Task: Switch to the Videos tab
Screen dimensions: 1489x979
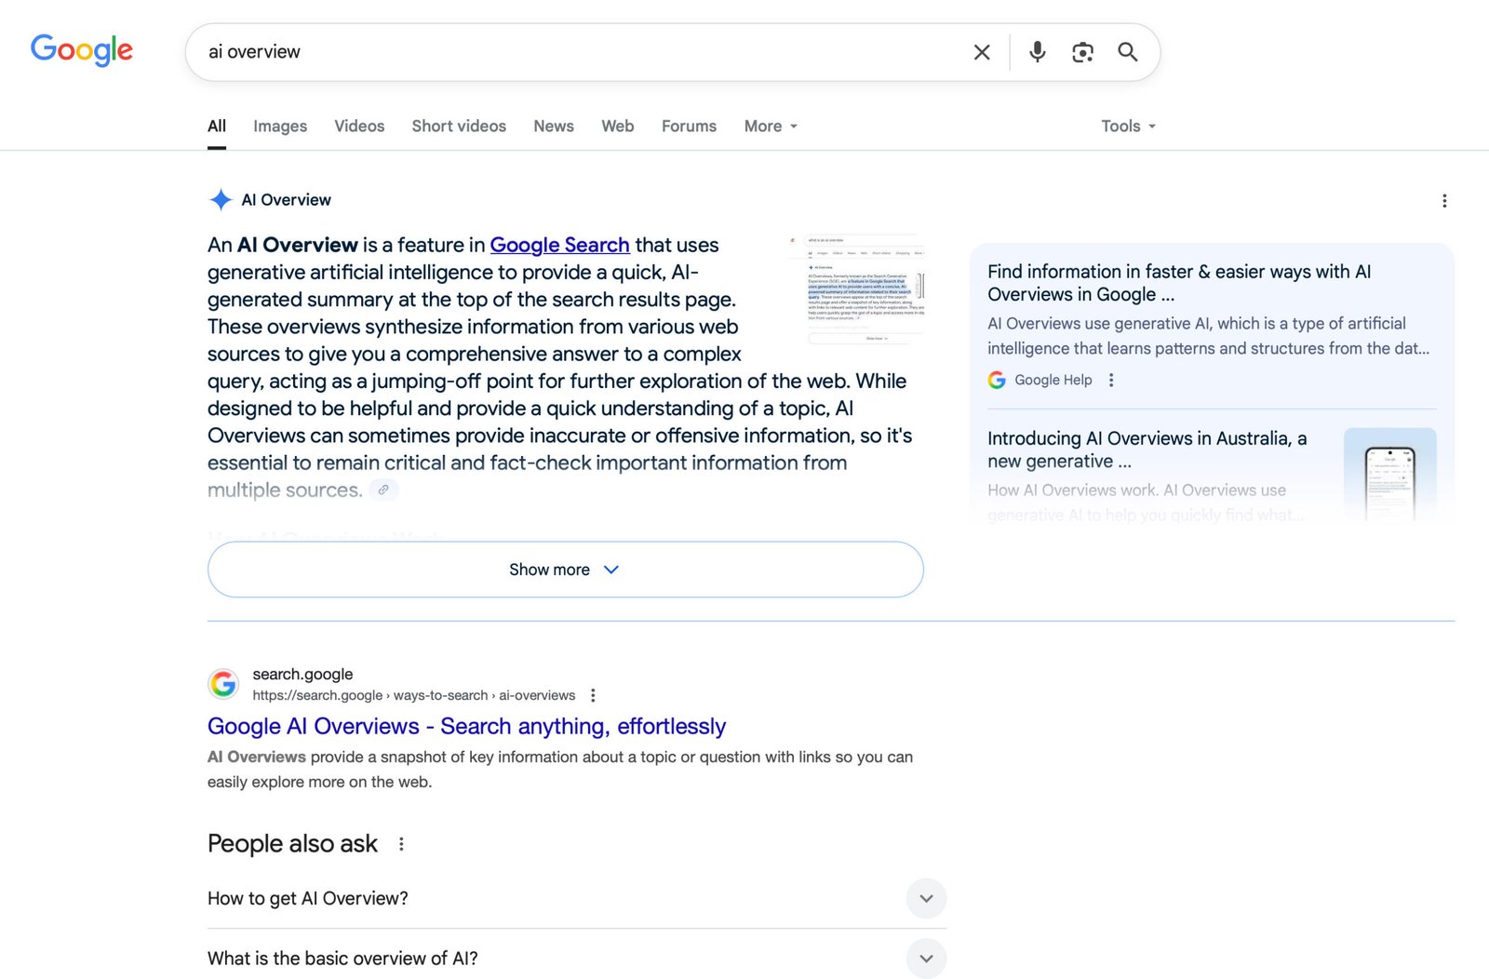Action: pyautogui.click(x=359, y=127)
